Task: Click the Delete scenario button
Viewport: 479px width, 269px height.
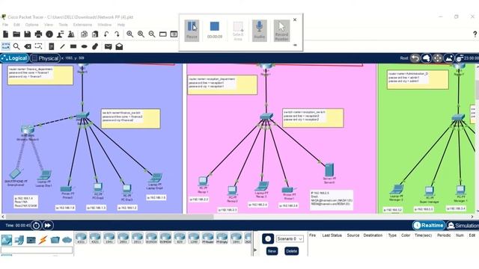Action: [x=291, y=251]
